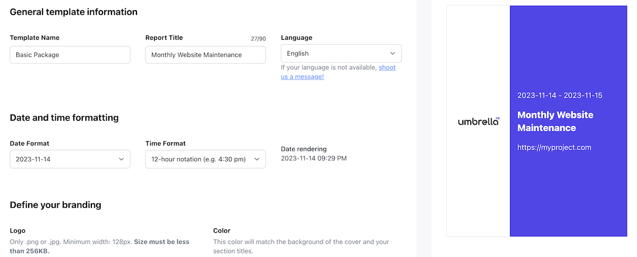Click the https://myproject.com URL in the cover preview
The height and width of the screenshot is (257, 637).
[554, 147]
